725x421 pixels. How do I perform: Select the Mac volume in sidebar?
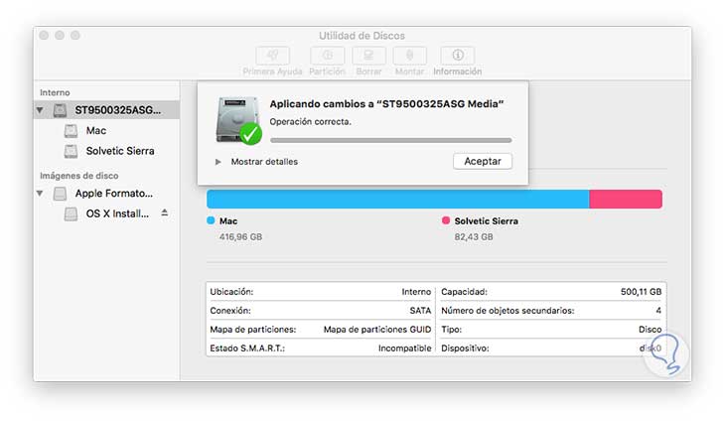pyautogui.click(x=106, y=131)
